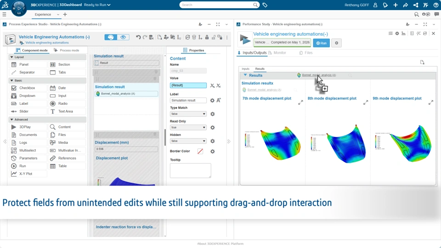The width and height of the screenshot is (441, 248).
Task: Open settings gear next to Hidden
Action: click(x=213, y=141)
